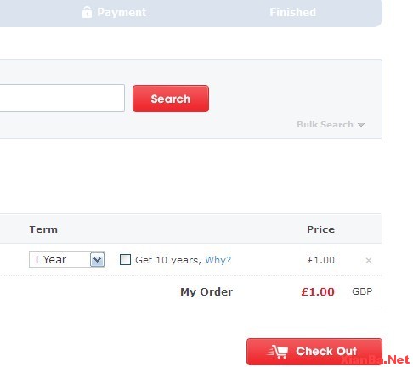Tick the Get 10 years checkbox

pos(125,259)
